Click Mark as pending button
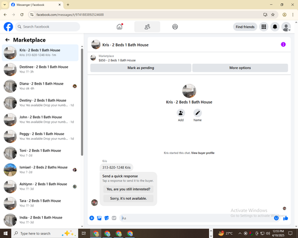Image resolution: width=298 pixels, height=238 pixels. click(x=141, y=68)
